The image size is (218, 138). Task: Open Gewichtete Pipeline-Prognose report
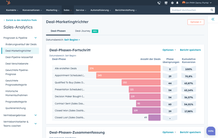coord(17,72)
